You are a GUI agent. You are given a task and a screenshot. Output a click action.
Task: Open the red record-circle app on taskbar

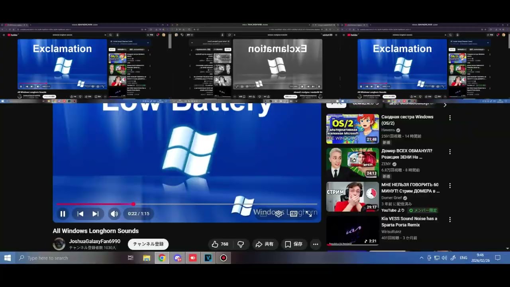[224, 258]
